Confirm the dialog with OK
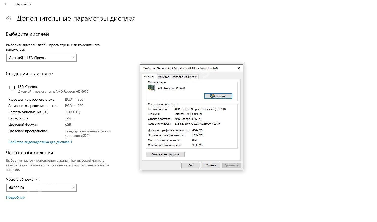This screenshot has width=377, height=222. [191, 165]
